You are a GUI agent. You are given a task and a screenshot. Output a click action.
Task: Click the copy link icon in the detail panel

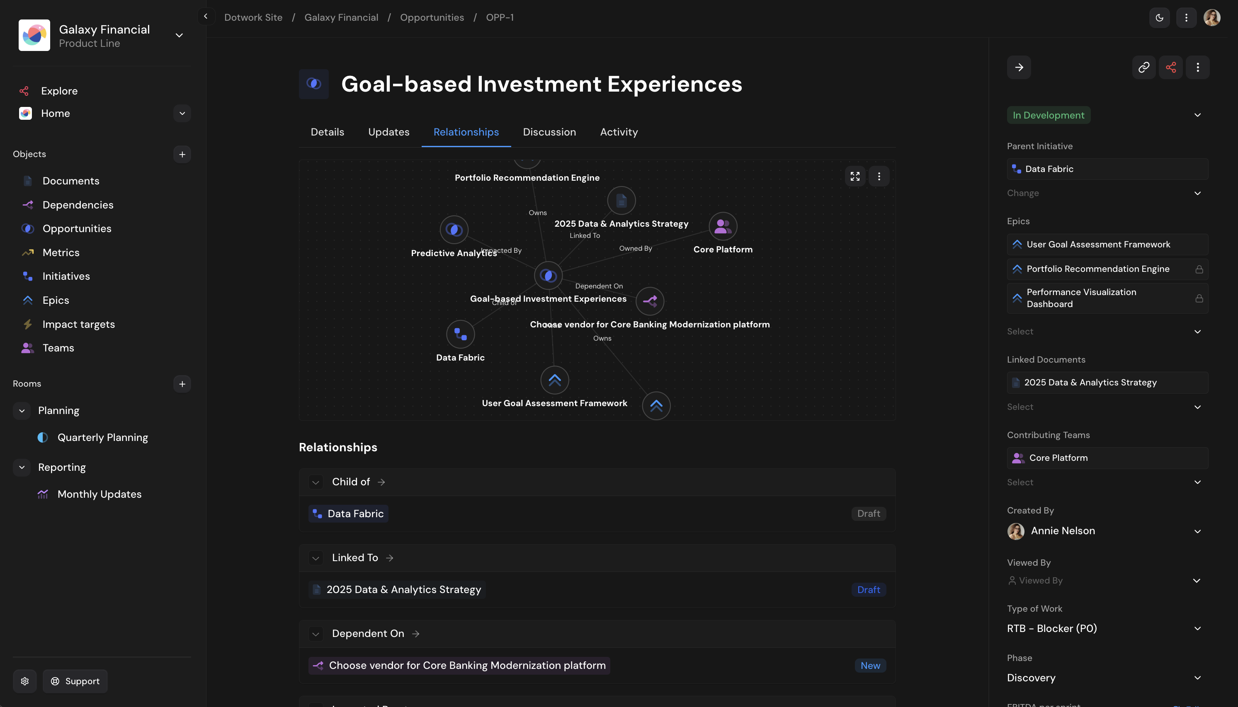[1144, 67]
